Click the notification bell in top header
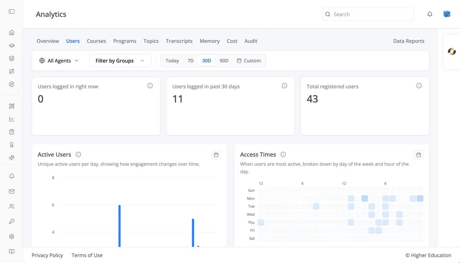Image resolution: width=460 pixels, height=263 pixels. pos(430,14)
